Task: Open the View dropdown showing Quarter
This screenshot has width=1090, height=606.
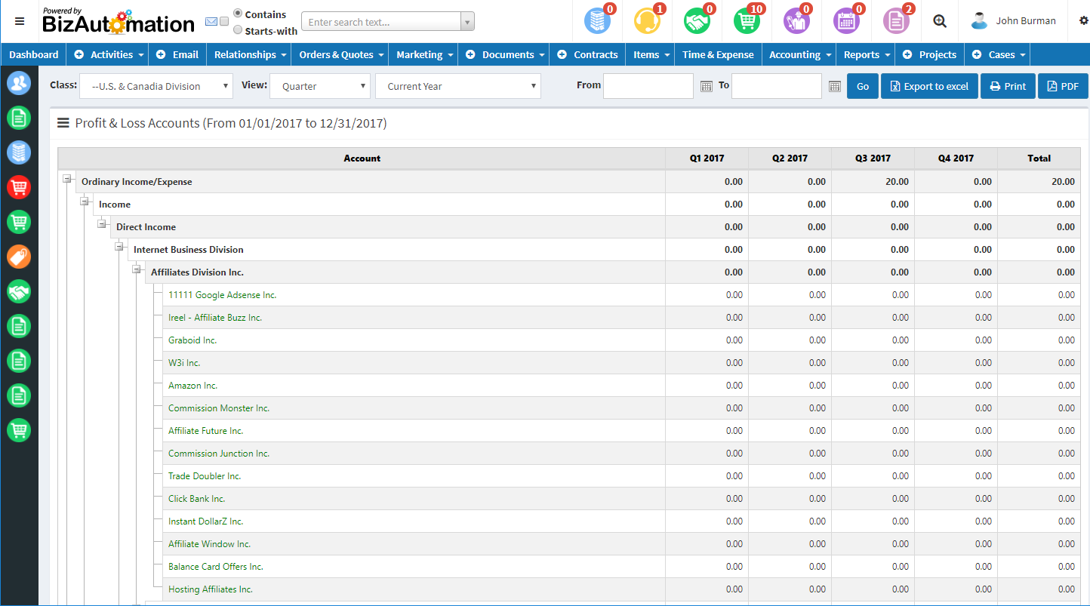Action: (321, 86)
